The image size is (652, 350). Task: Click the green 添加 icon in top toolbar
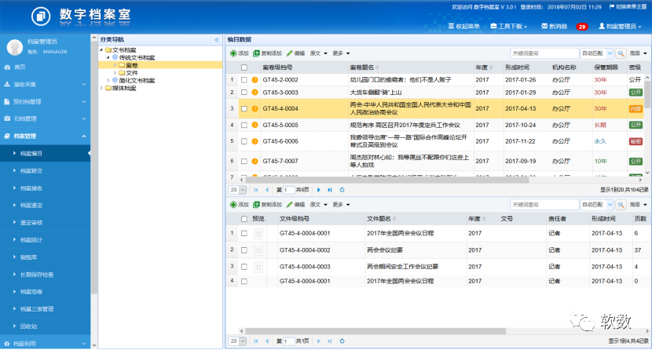[x=239, y=53]
